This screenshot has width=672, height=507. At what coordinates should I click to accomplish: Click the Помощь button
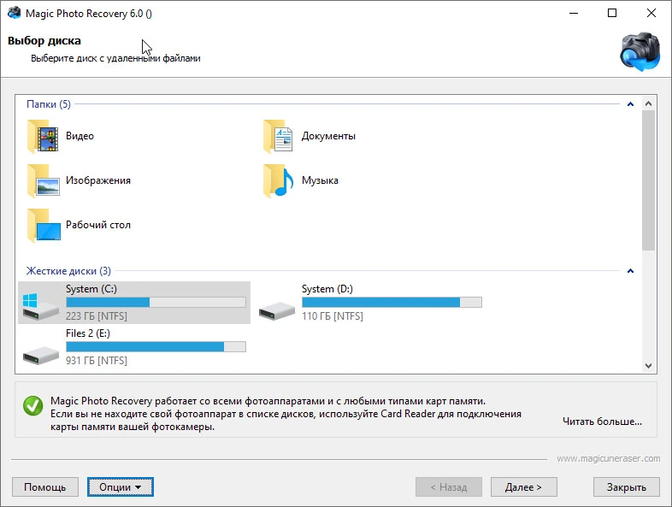pyautogui.click(x=45, y=487)
